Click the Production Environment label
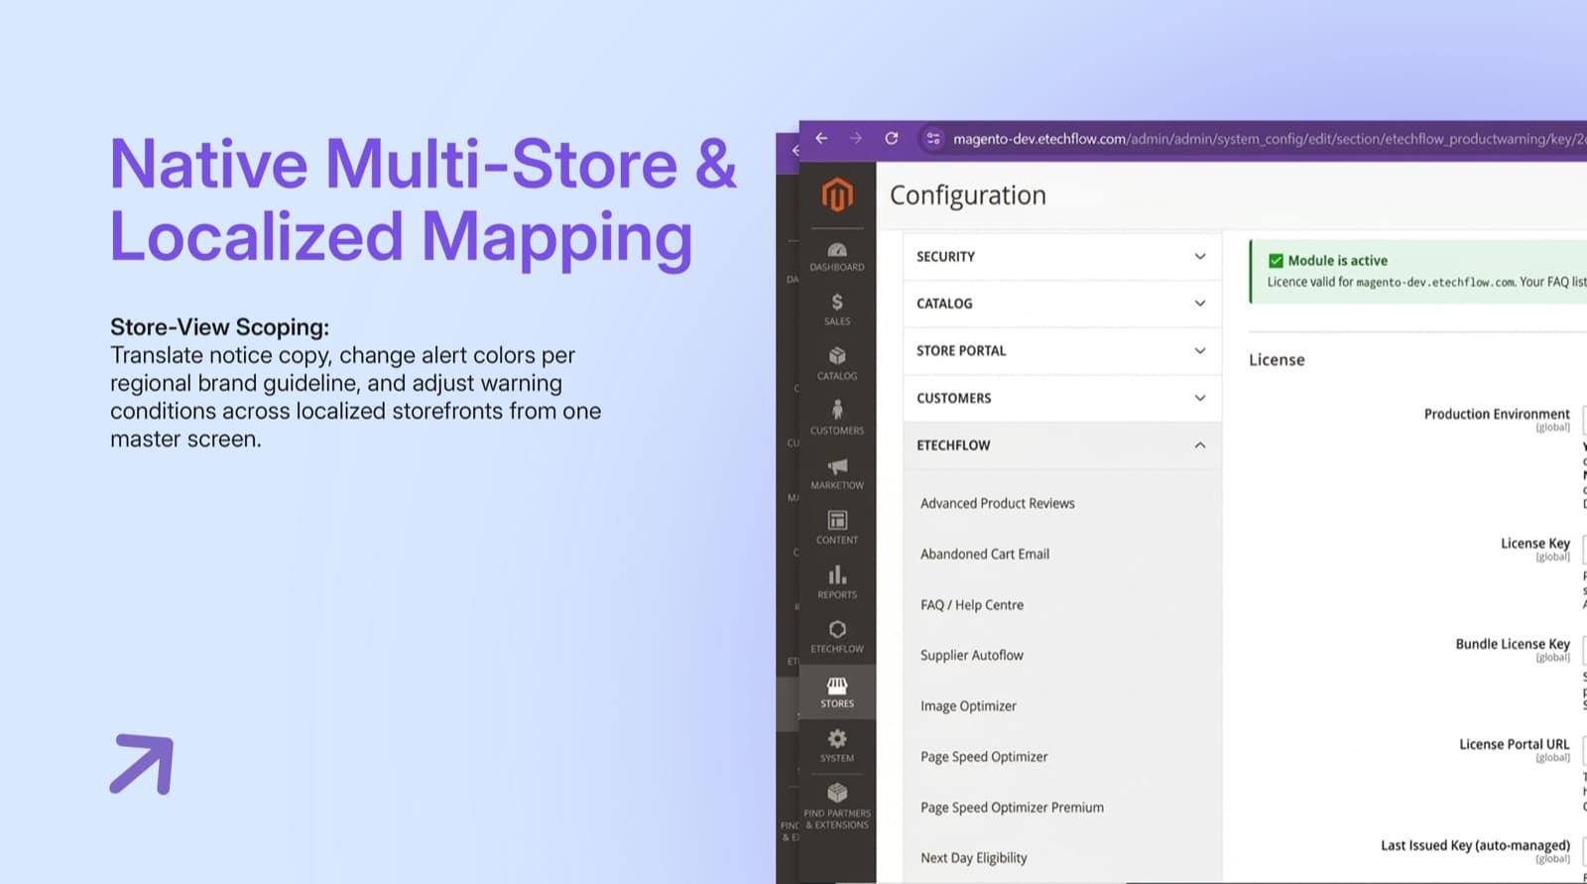This screenshot has width=1587, height=884. (x=1497, y=414)
